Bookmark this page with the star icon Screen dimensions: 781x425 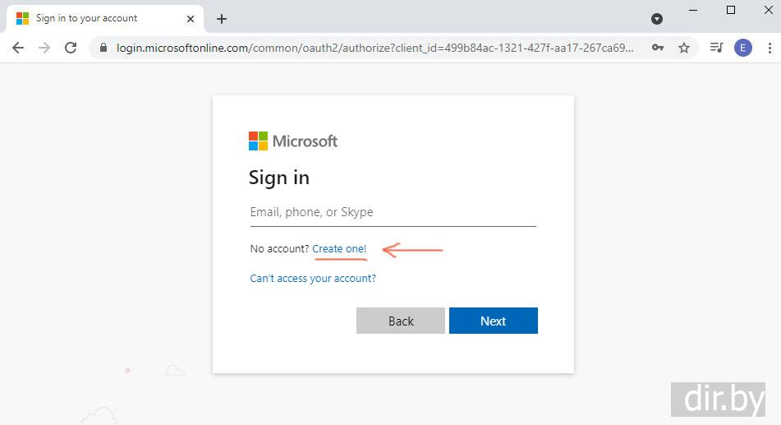pyautogui.click(x=684, y=48)
